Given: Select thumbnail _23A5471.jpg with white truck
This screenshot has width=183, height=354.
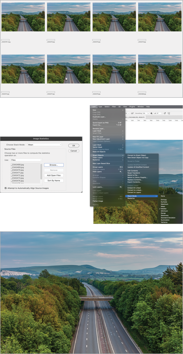Looking at the screenshot, I should click(69, 69).
